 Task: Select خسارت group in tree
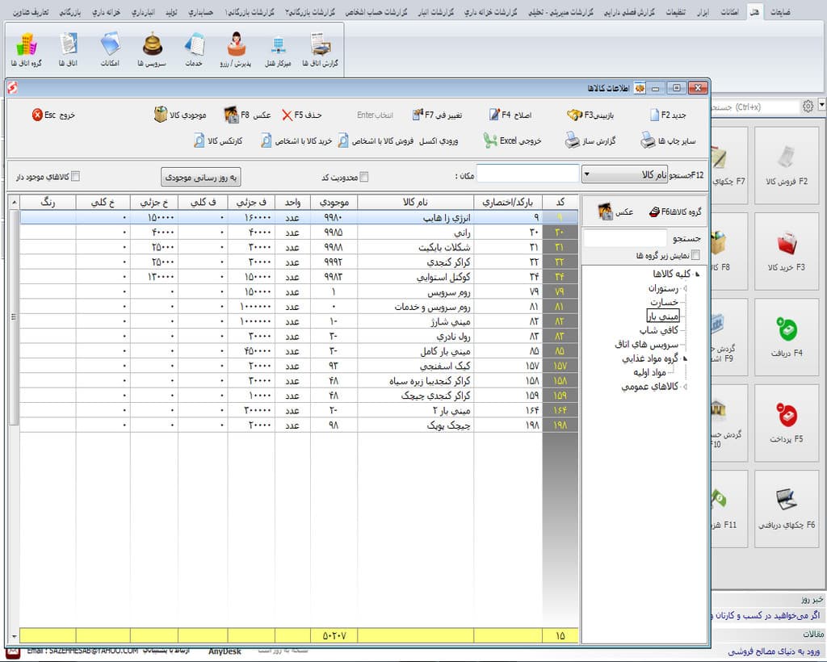click(664, 302)
